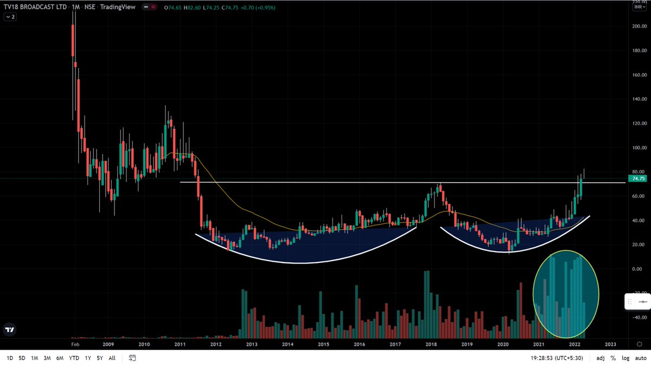This screenshot has height=366, width=651.
Task: Open chart settings gear icon
Action: coord(639,344)
